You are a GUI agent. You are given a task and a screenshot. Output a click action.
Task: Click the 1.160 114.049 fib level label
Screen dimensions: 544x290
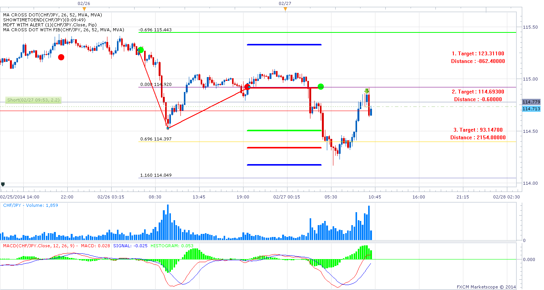(x=156, y=175)
